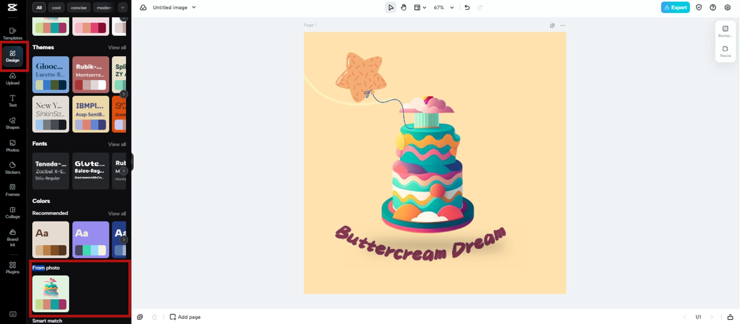This screenshot has width=740, height=324.
Task: Activate the Select pointer tool
Action: click(x=390, y=8)
